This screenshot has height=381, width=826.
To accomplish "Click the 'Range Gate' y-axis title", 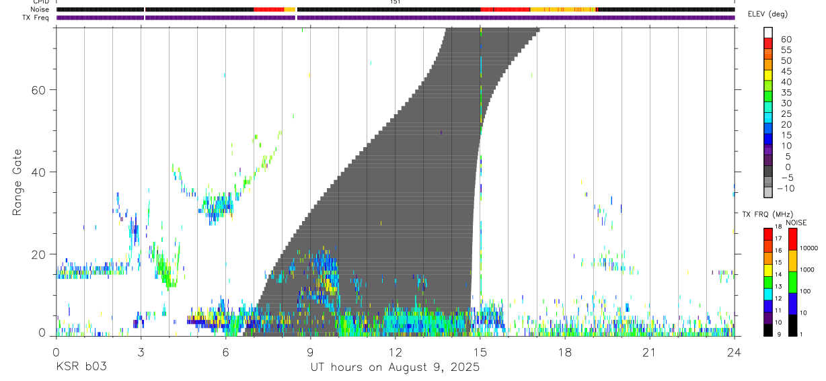I will (17, 181).
